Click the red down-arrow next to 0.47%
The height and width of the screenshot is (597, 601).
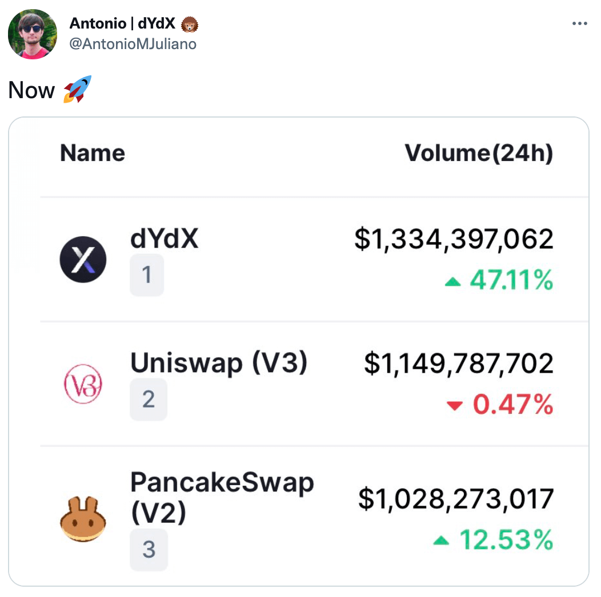point(456,405)
